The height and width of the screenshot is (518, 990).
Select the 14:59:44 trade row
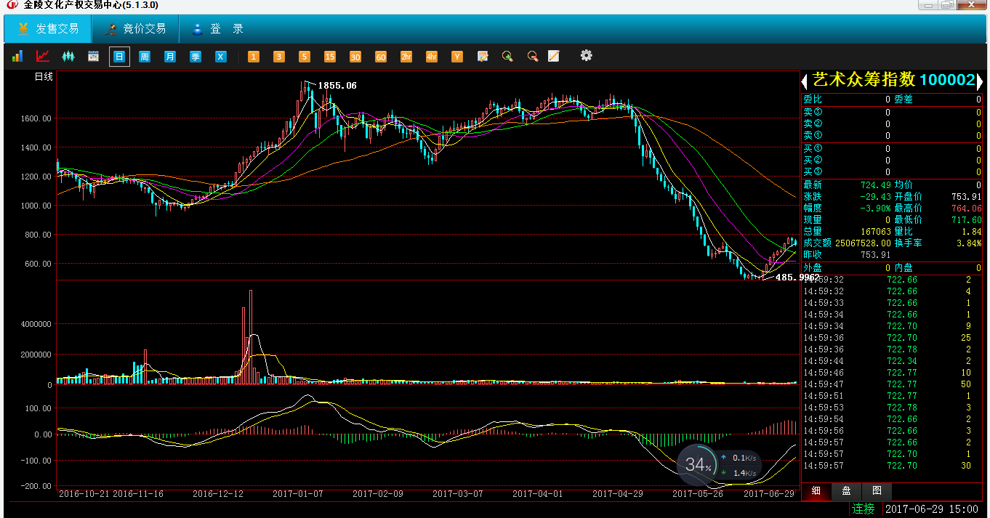(x=892, y=360)
